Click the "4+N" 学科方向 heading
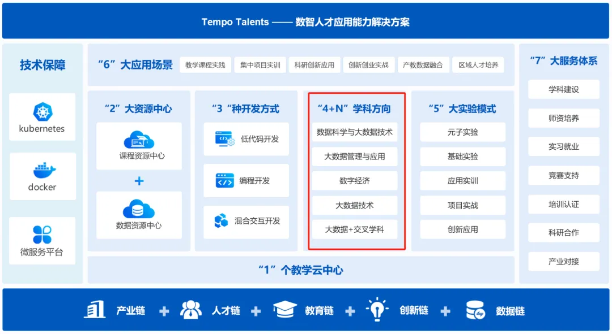 coord(354,109)
